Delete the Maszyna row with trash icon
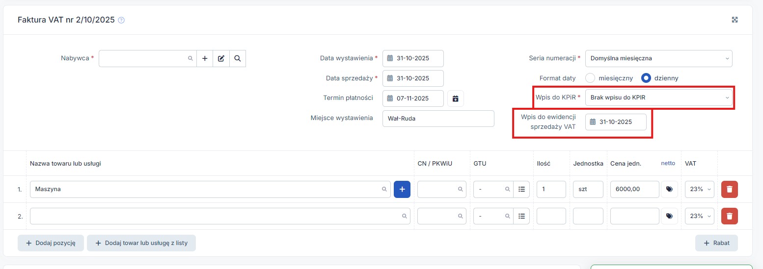Screen dimensions: 763x269 point(729,189)
